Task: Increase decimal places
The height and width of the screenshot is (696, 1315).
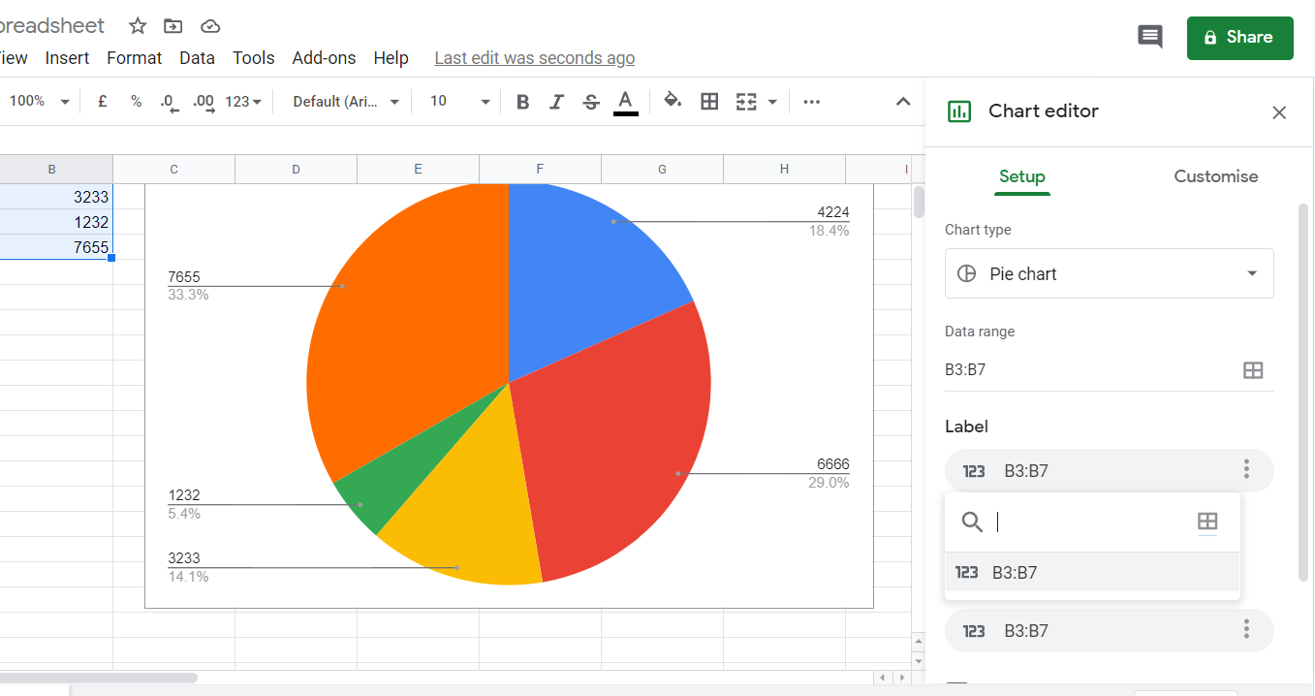Action: (x=204, y=101)
